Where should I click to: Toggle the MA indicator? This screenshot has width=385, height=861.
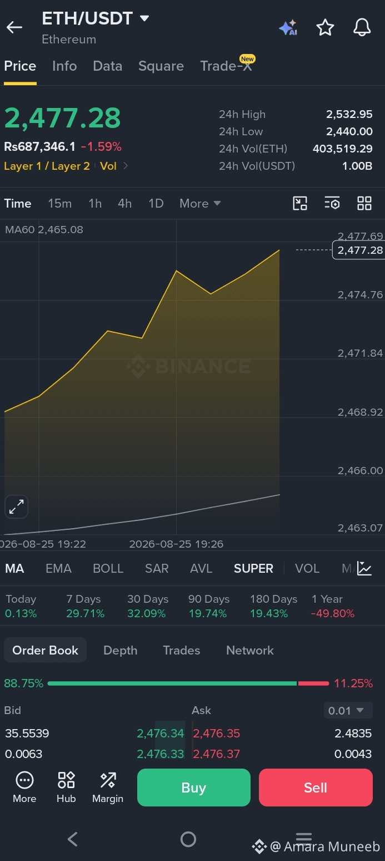pos(14,568)
